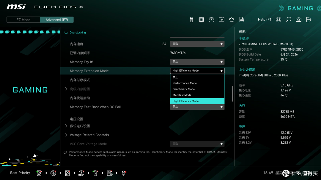Select network boot device icon
Screen dimensions: 321x180
124,173
